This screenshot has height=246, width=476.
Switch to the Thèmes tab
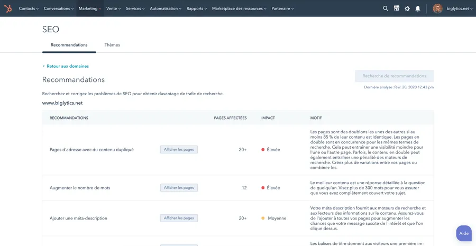tap(112, 45)
